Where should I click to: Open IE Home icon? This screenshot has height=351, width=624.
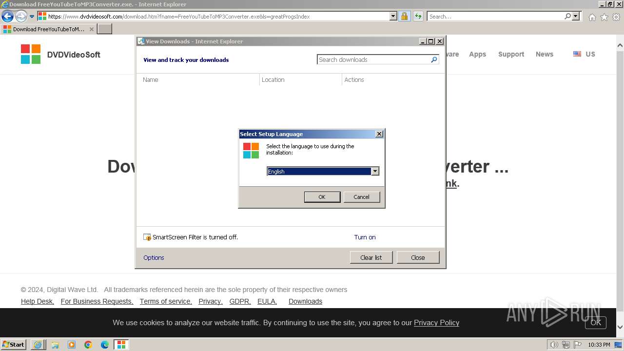[592, 17]
